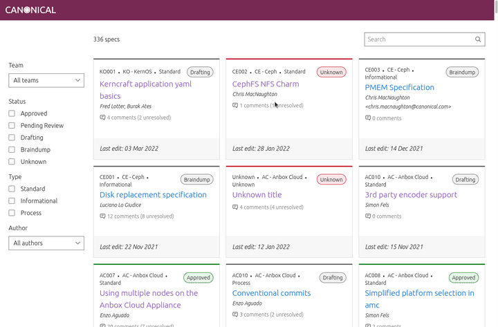Click comment icon on 3rd party encoder card
The image size is (498, 327).
pyautogui.click(x=368, y=216)
